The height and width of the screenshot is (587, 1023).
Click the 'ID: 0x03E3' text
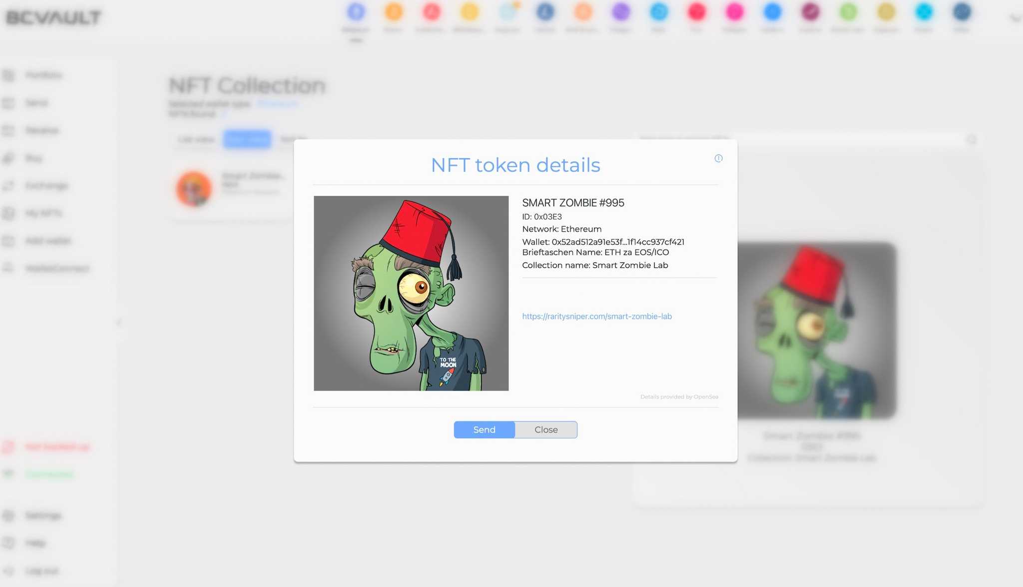click(x=542, y=217)
